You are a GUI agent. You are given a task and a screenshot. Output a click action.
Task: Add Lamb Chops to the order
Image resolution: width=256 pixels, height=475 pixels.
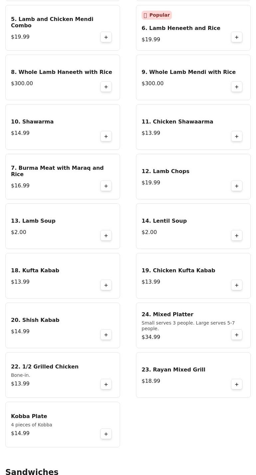coord(237,186)
